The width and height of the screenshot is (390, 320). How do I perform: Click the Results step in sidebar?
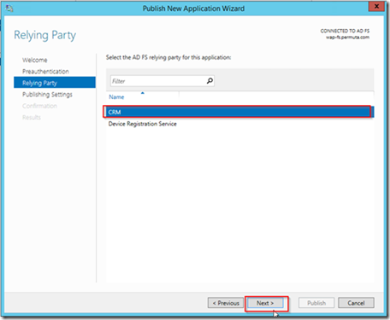coord(32,117)
